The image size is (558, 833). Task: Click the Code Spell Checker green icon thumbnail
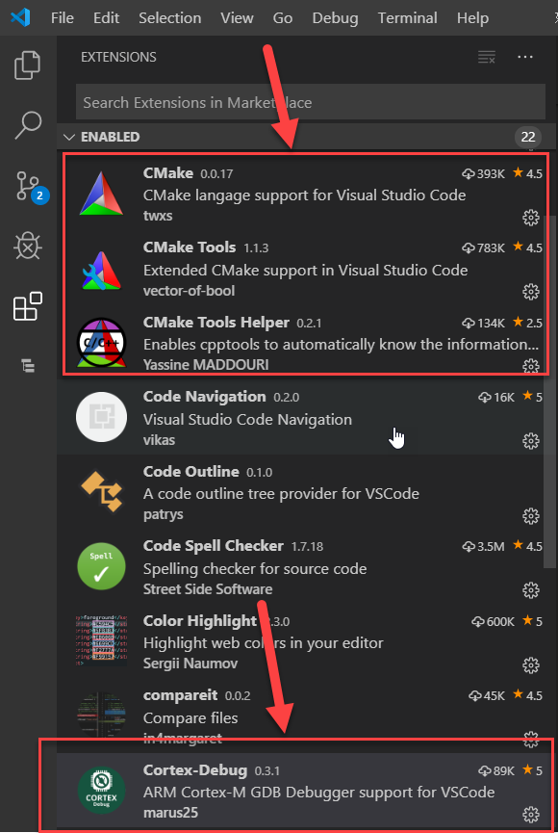tap(101, 567)
